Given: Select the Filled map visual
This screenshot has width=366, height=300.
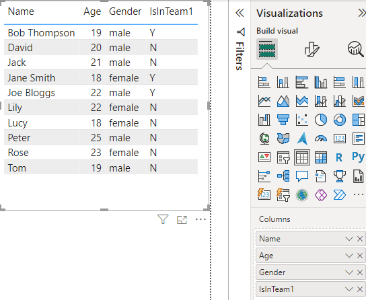Looking at the screenshot, I should point(283,139).
